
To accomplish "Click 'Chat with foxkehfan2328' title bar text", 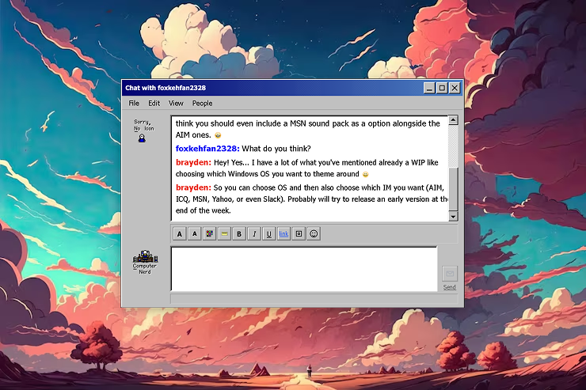I will (x=166, y=88).
